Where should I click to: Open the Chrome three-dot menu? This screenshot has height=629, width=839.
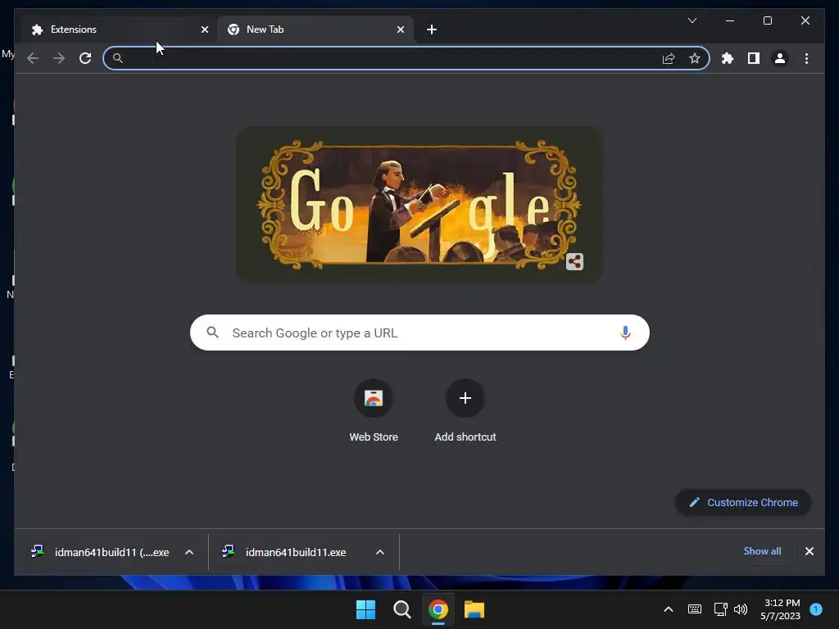coord(806,58)
